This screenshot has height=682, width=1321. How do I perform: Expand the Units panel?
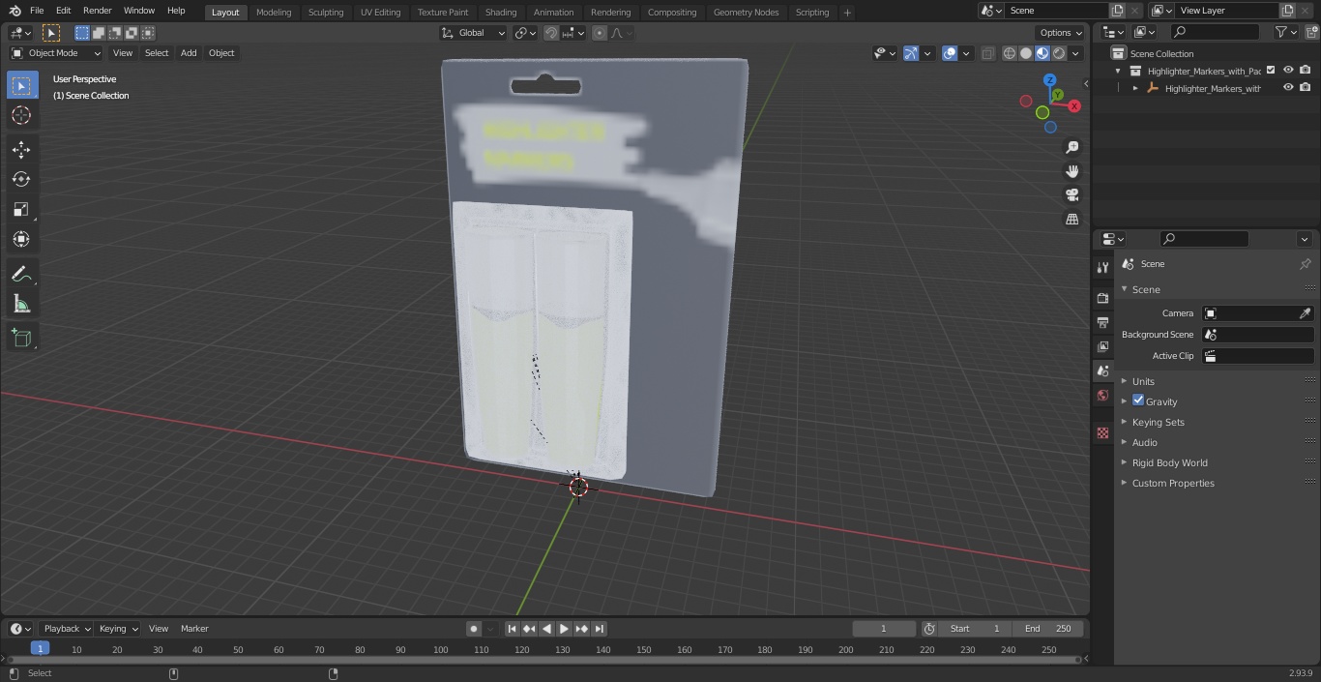click(x=1143, y=381)
